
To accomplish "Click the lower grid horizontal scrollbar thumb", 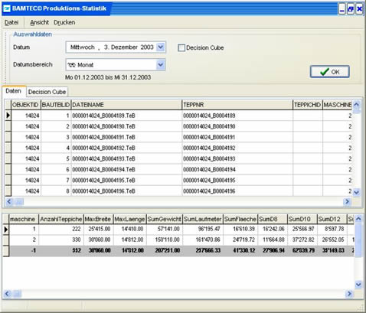I will click(17, 294).
